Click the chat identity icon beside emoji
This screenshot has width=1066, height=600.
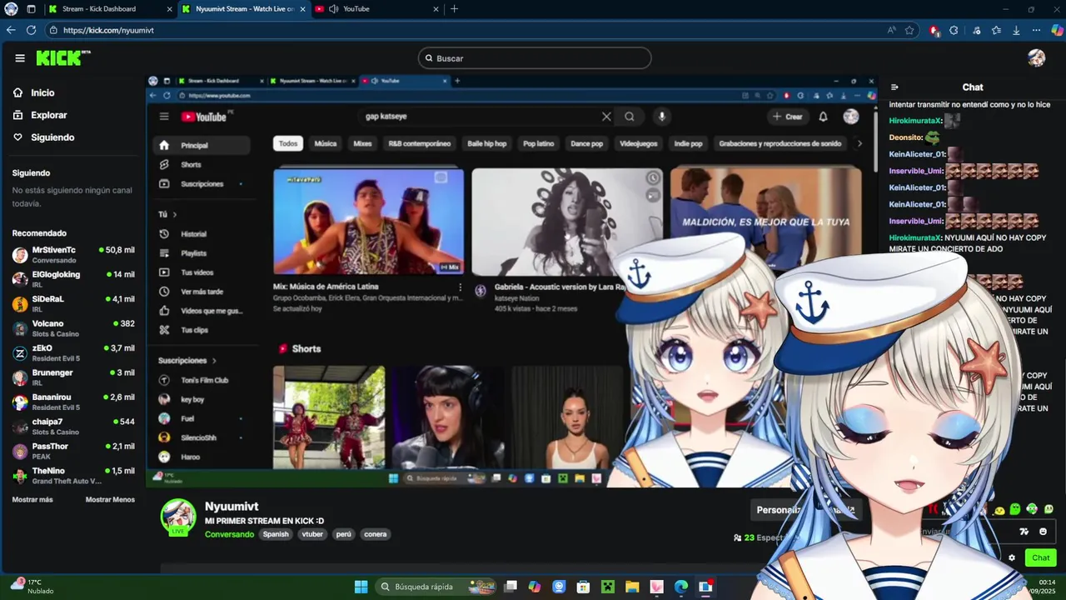1024,532
